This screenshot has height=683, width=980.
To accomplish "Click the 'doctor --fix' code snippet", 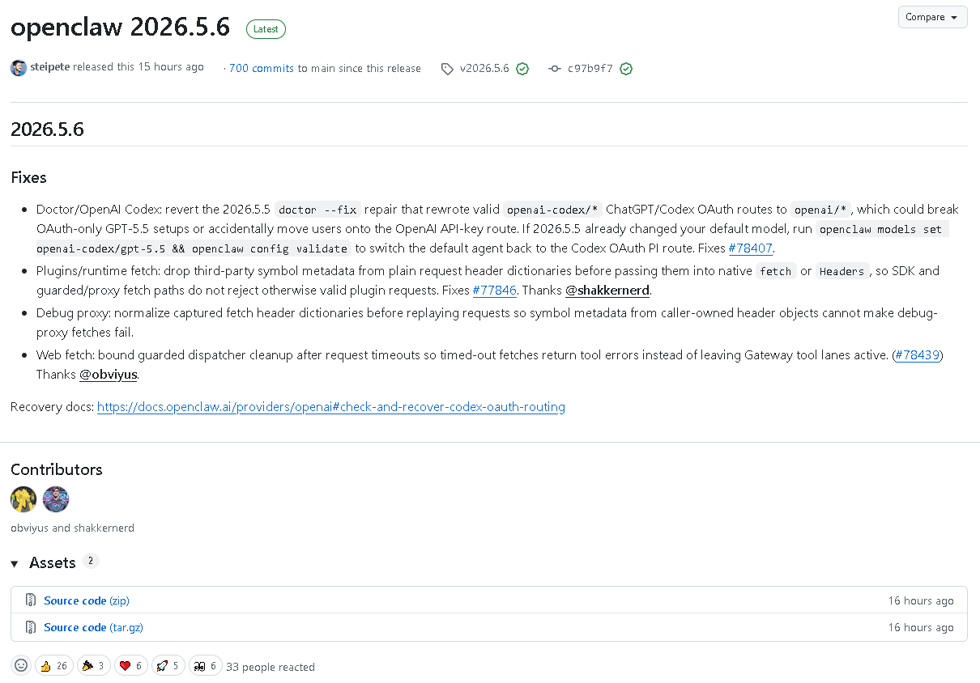I will tap(317, 210).
